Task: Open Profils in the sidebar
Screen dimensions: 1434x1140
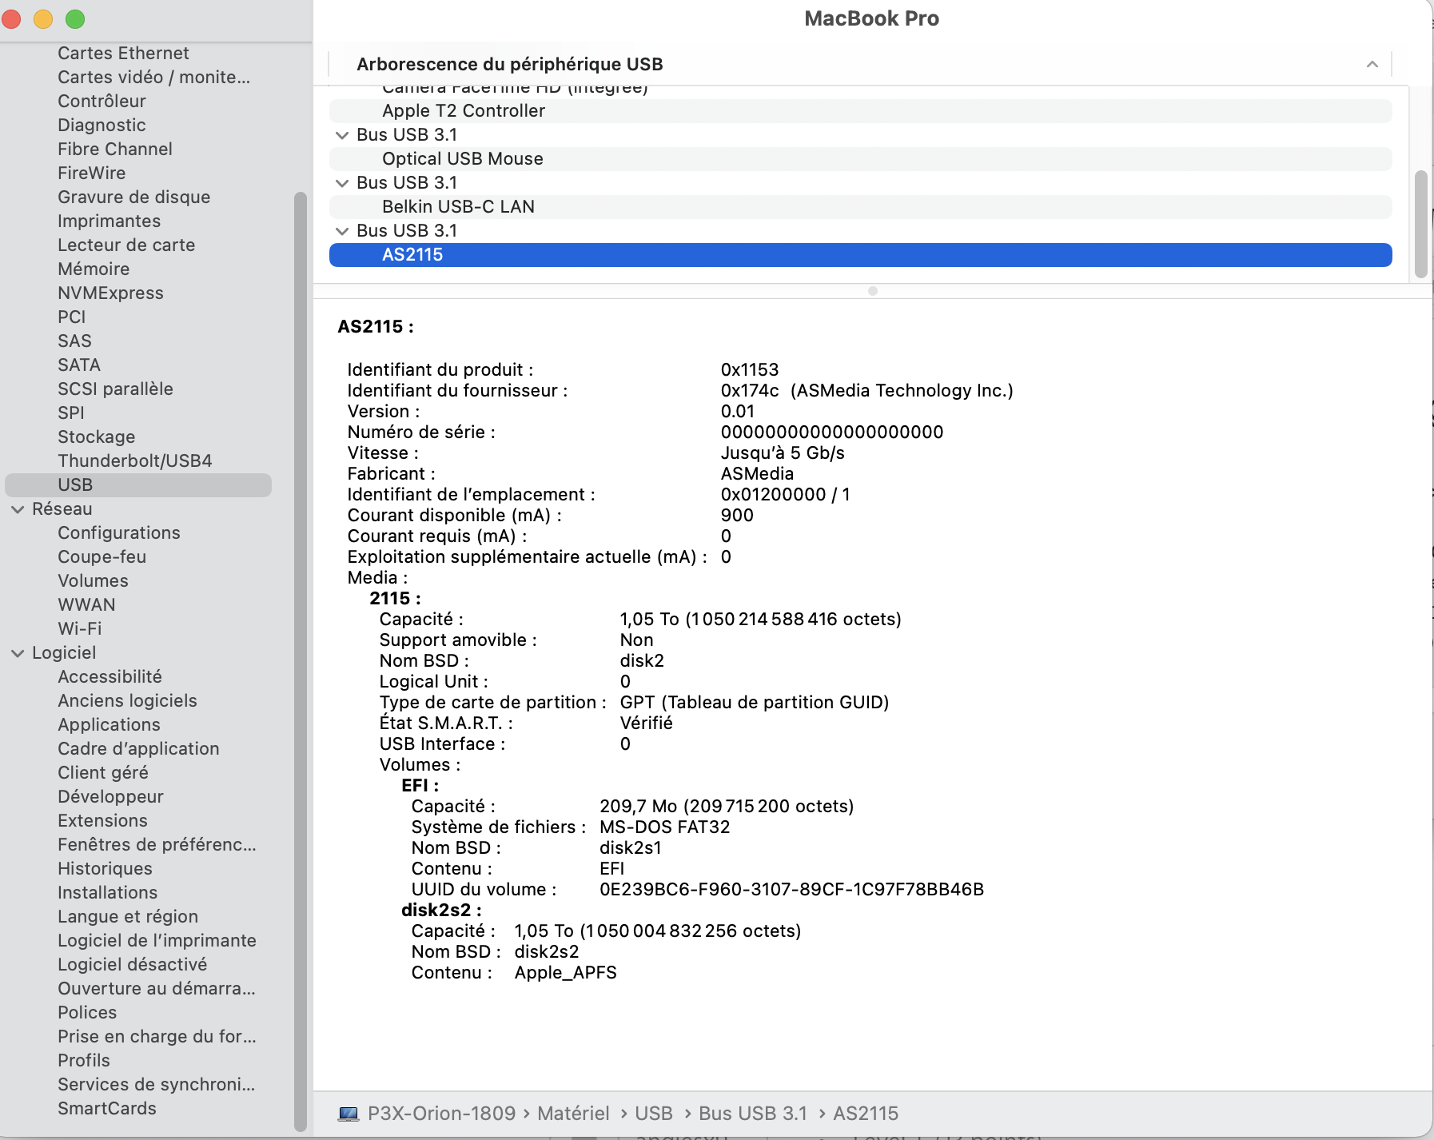Action: pos(84,1061)
